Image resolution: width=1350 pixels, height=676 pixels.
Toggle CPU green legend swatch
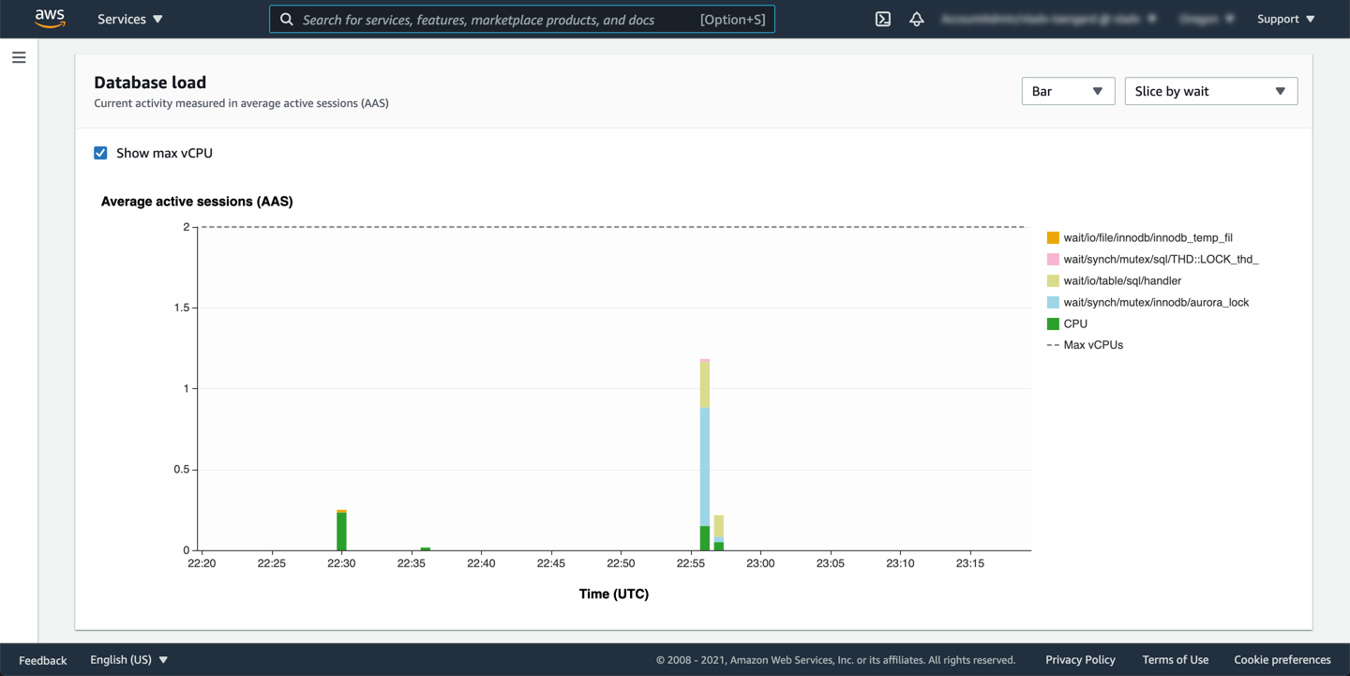click(x=1053, y=323)
